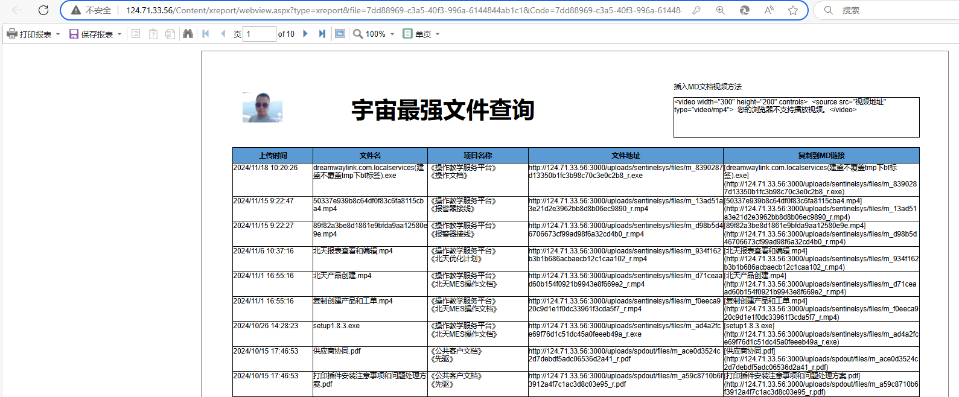The width and height of the screenshot is (959, 397).
Task: Click the 打印报表 print button
Action: click(x=29, y=34)
